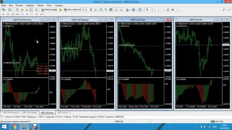Viewport: 232px width, 130px height.
Task: Click the Indicators list icon
Action: [127, 10]
